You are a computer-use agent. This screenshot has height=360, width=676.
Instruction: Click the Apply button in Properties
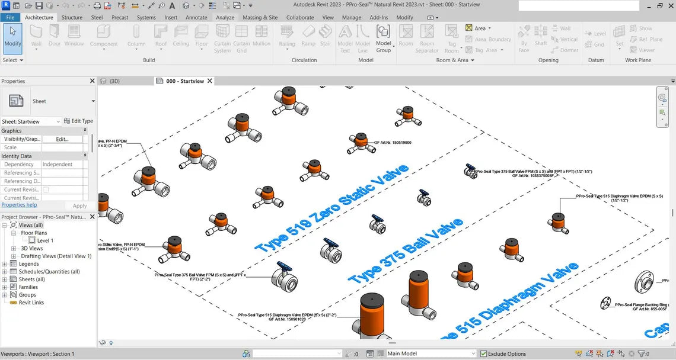pos(80,206)
